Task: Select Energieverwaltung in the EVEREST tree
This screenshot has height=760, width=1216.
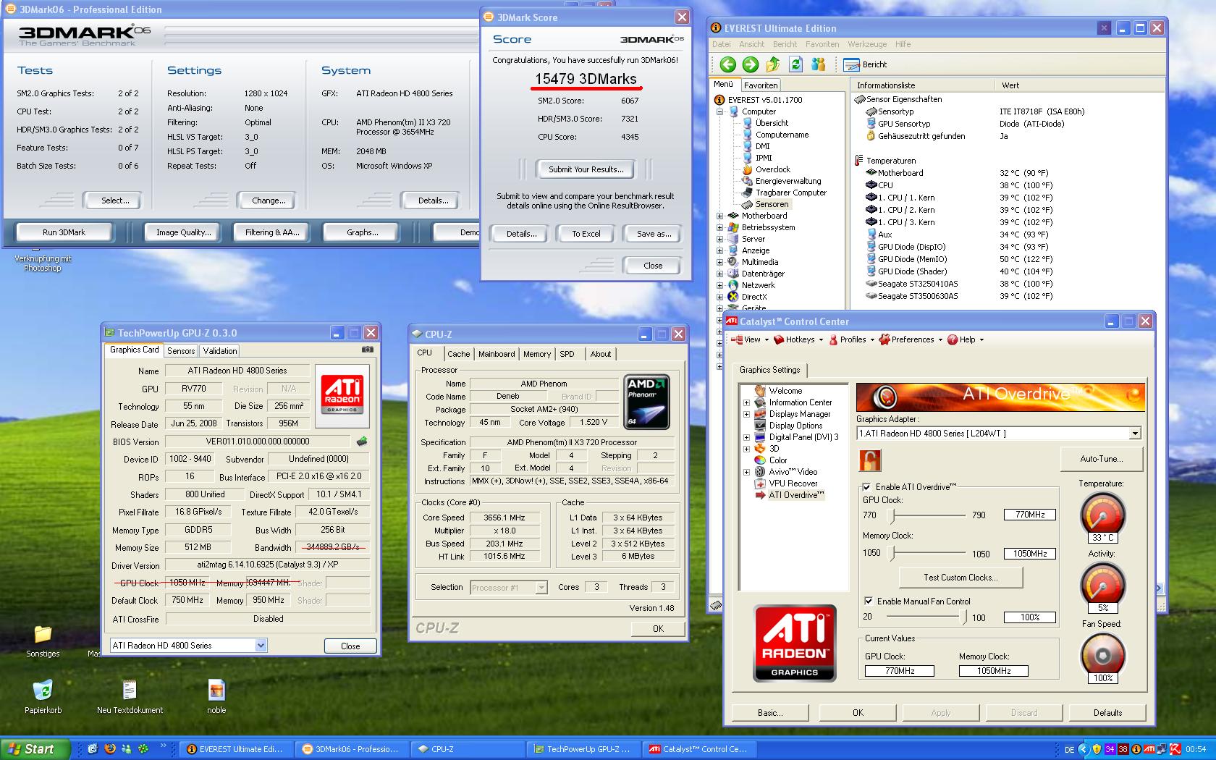Action: 788,181
